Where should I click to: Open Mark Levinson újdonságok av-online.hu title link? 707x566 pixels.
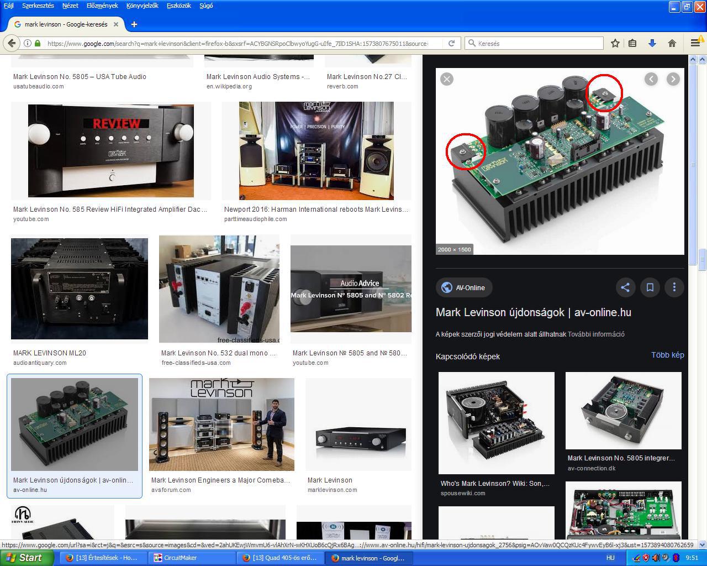pyautogui.click(x=534, y=312)
